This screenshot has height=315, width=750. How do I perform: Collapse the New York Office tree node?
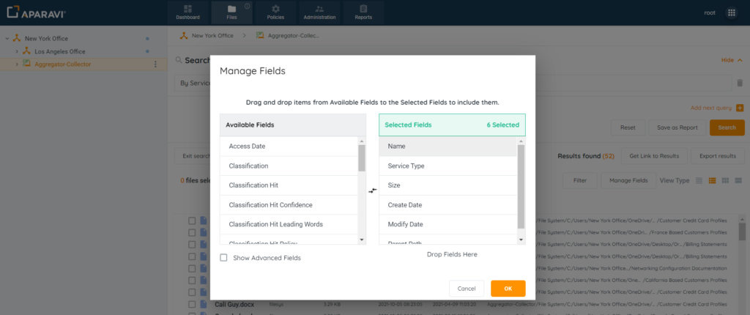[7, 39]
